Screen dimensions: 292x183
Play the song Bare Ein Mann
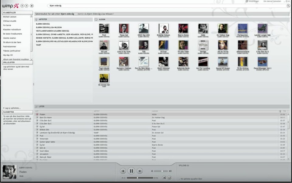(x=37, y=117)
